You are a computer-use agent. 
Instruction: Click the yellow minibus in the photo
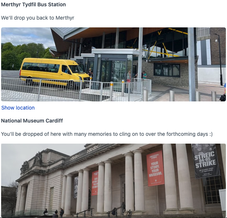coord(54,71)
